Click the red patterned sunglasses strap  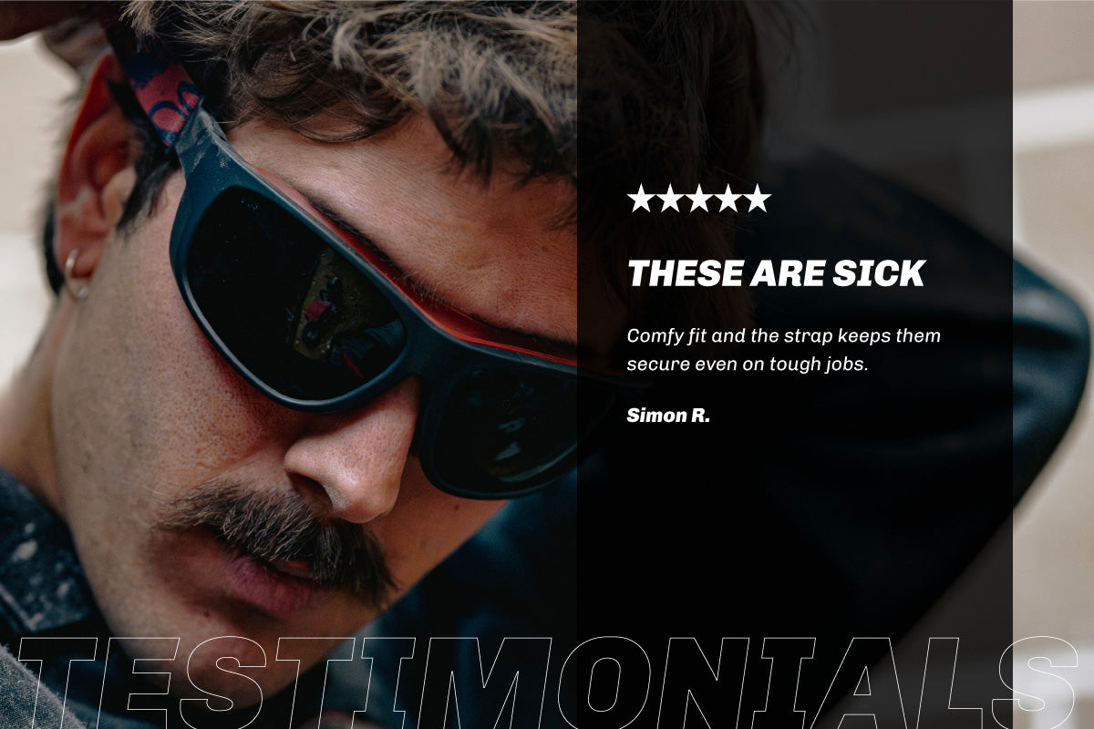tap(155, 87)
